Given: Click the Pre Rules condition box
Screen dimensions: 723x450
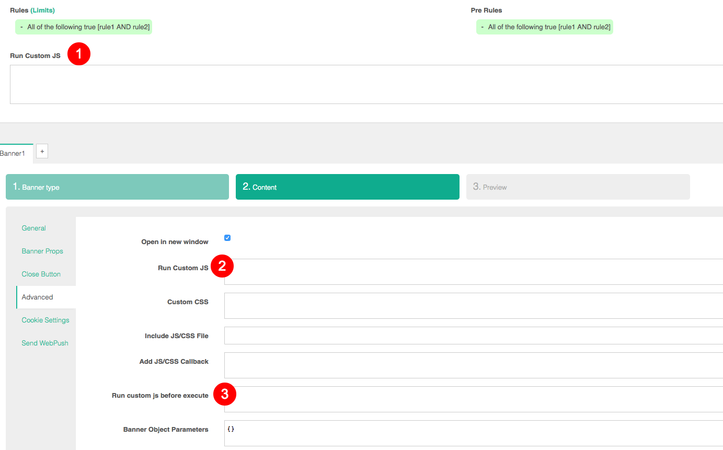Looking at the screenshot, I should [544, 27].
